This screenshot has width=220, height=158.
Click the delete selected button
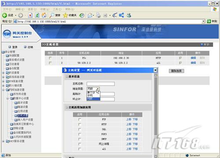(176, 71)
